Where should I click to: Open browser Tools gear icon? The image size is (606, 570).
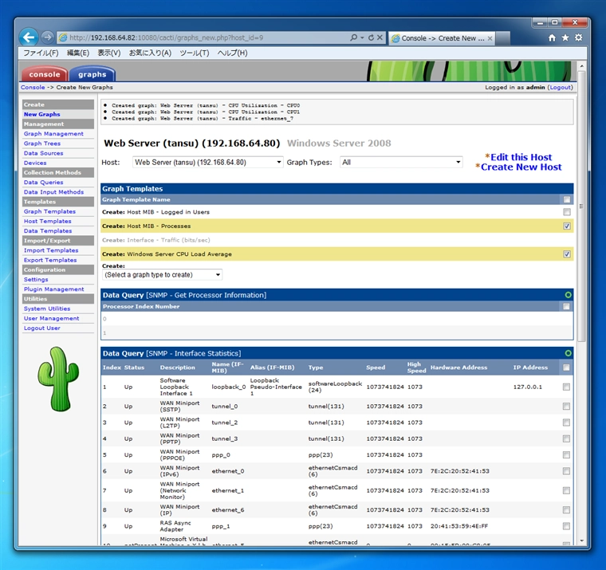pyautogui.click(x=579, y=38)
